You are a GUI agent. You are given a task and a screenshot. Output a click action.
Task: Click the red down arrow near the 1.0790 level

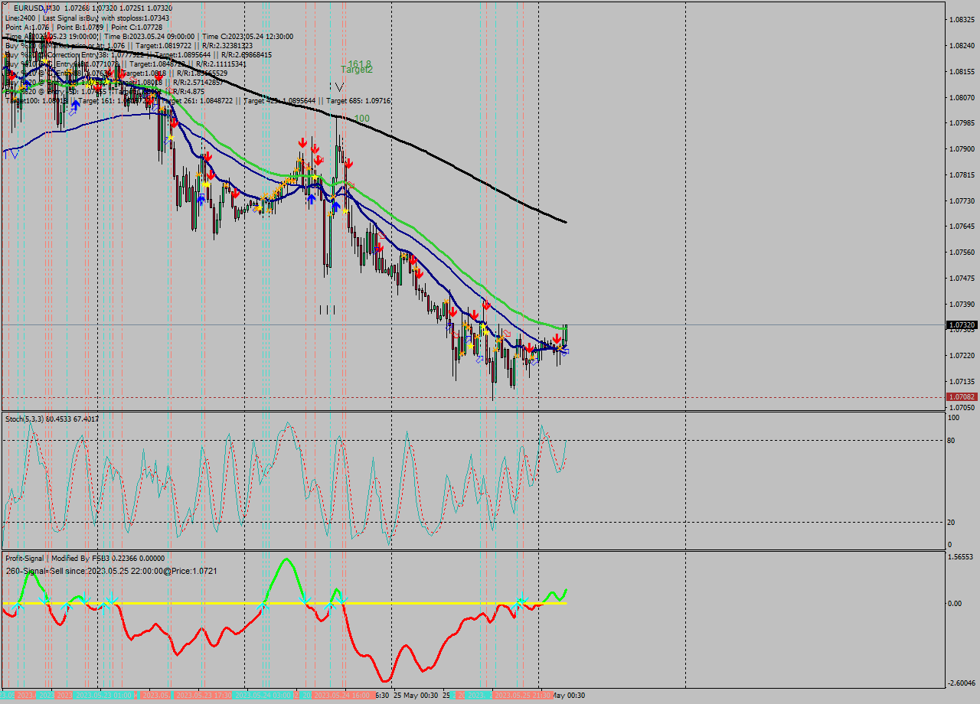pyautogui.click(x=302, y=142)
